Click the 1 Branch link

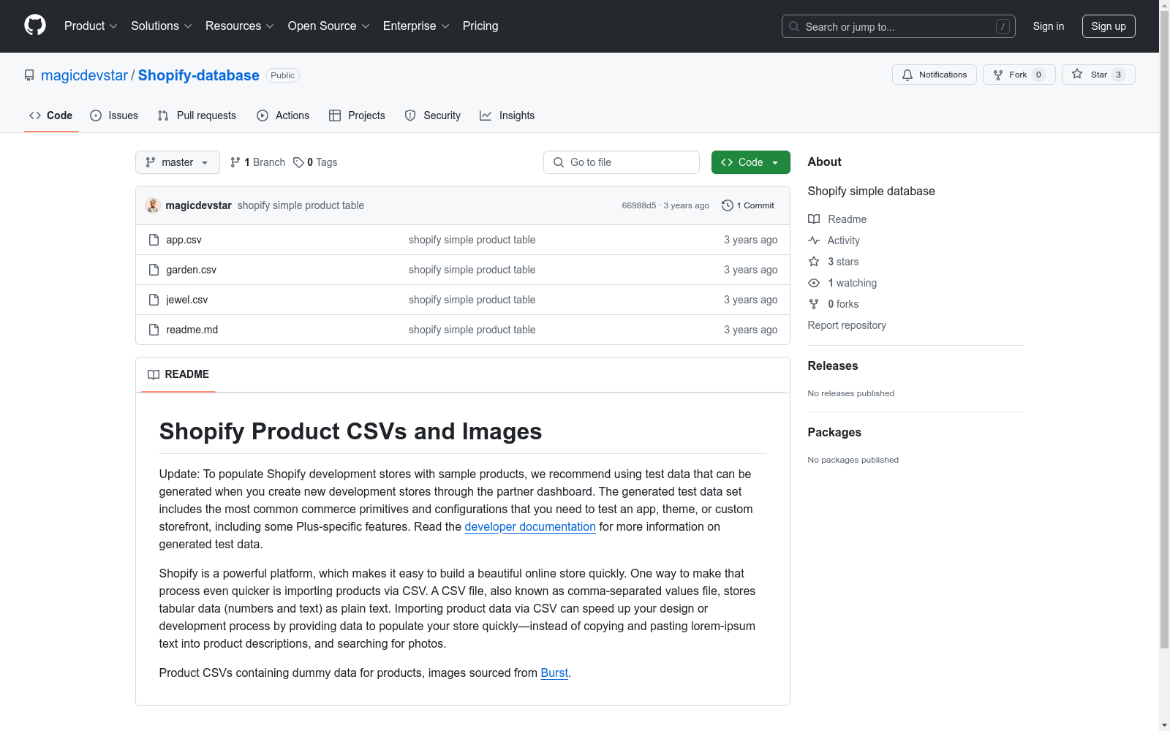pyautogui.click(x=257, y=162)
